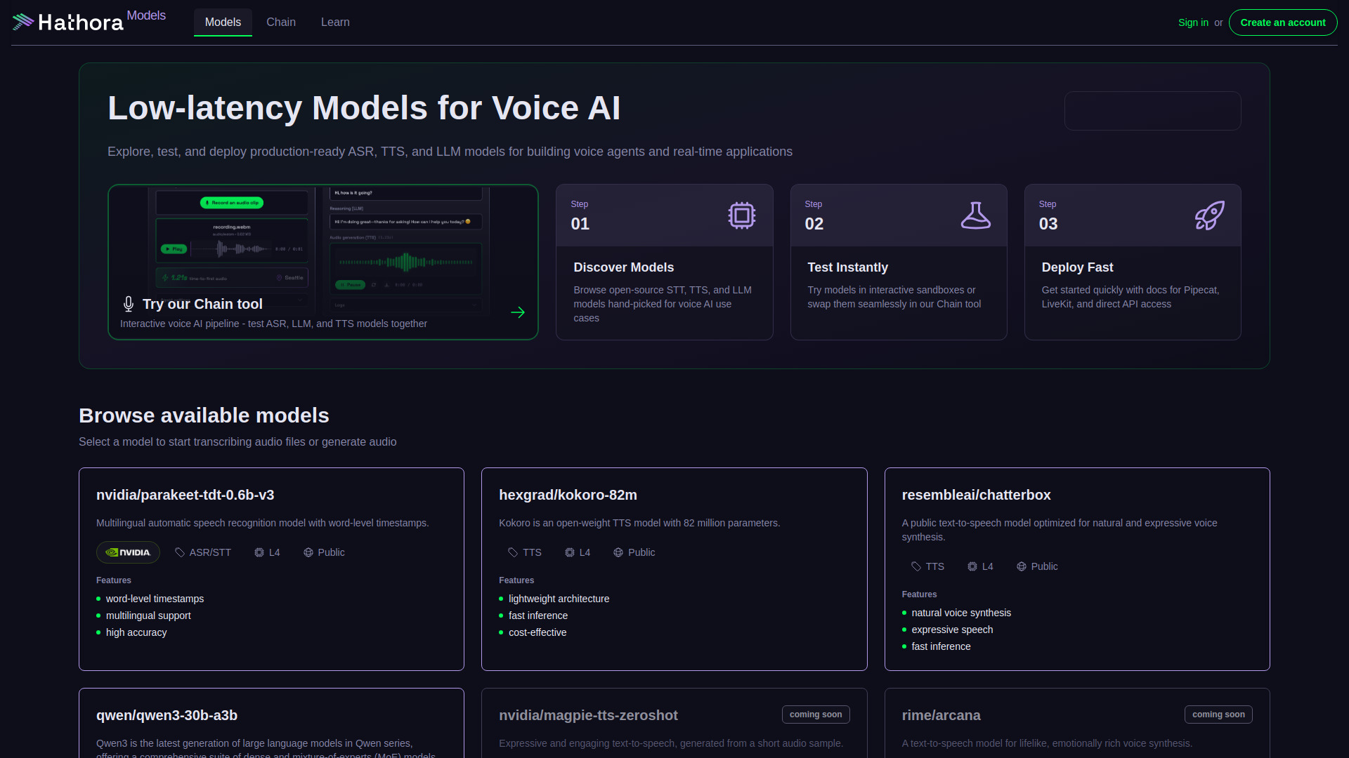Image resolution: width=1349 pixels, height=758 pixels.
Task: Open the resembleai/chatterbox model title
Action: (x=976, y=495)
